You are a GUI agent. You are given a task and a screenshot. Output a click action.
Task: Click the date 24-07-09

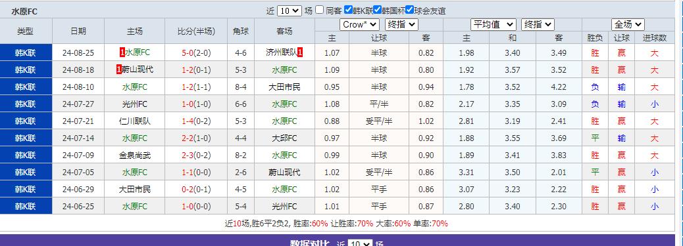tap(78, 155)
